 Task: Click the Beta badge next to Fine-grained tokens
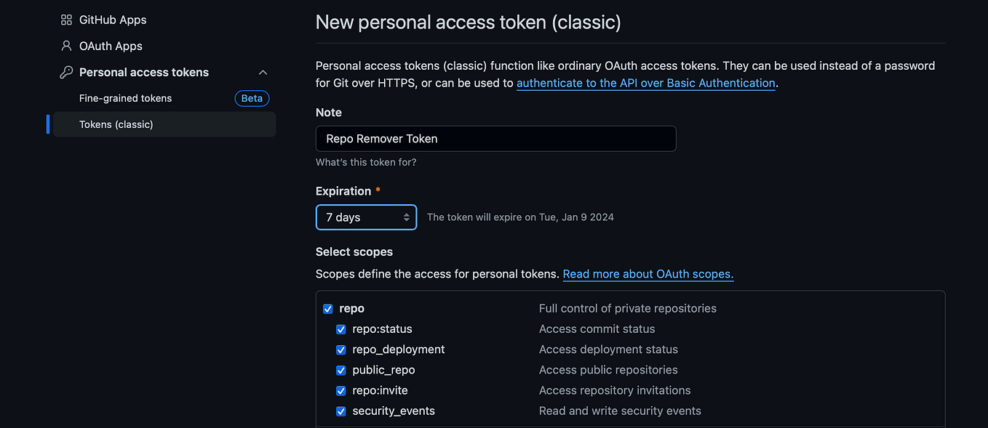click(x=252, y=98)
